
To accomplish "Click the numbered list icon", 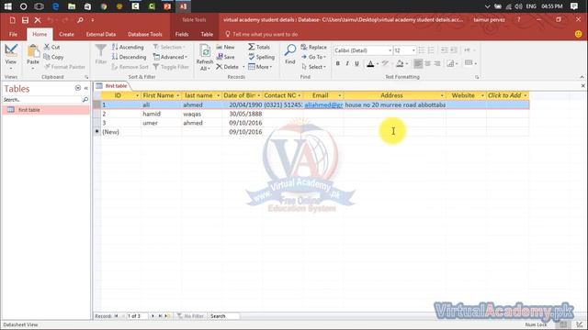I will pos(431,50).
